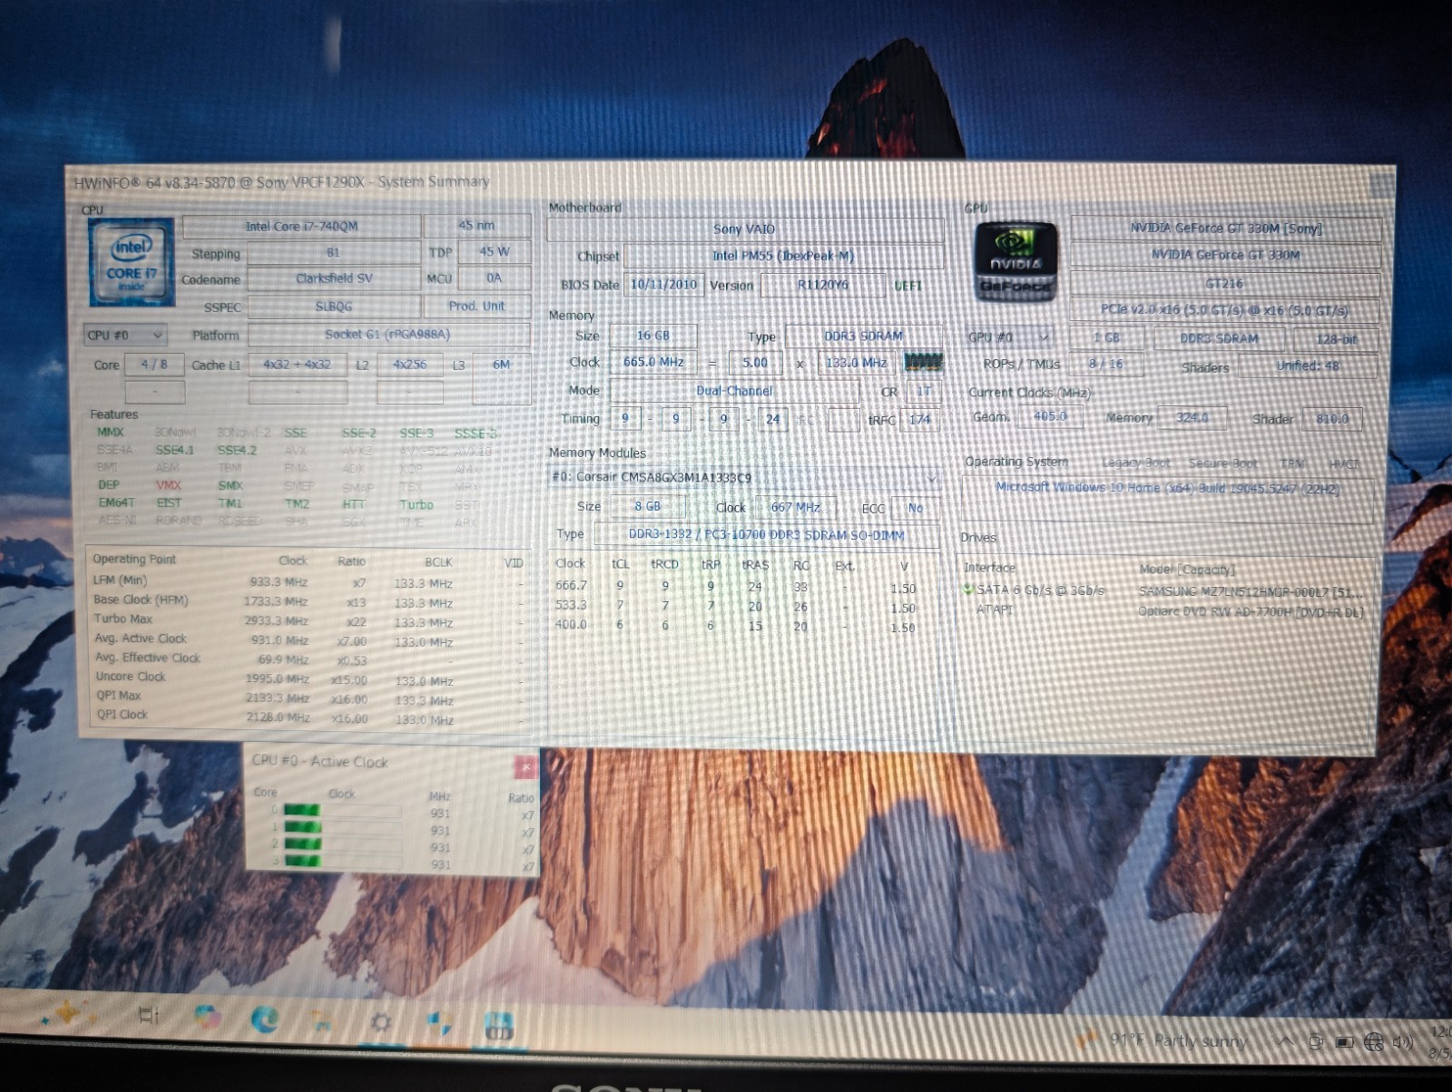1452x1092 pixels.
Task: Click the tRFC 174 timing value
Action: coord(920,420)
